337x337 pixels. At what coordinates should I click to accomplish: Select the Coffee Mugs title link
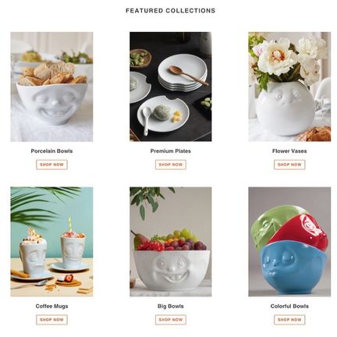[x=51, y=306]
